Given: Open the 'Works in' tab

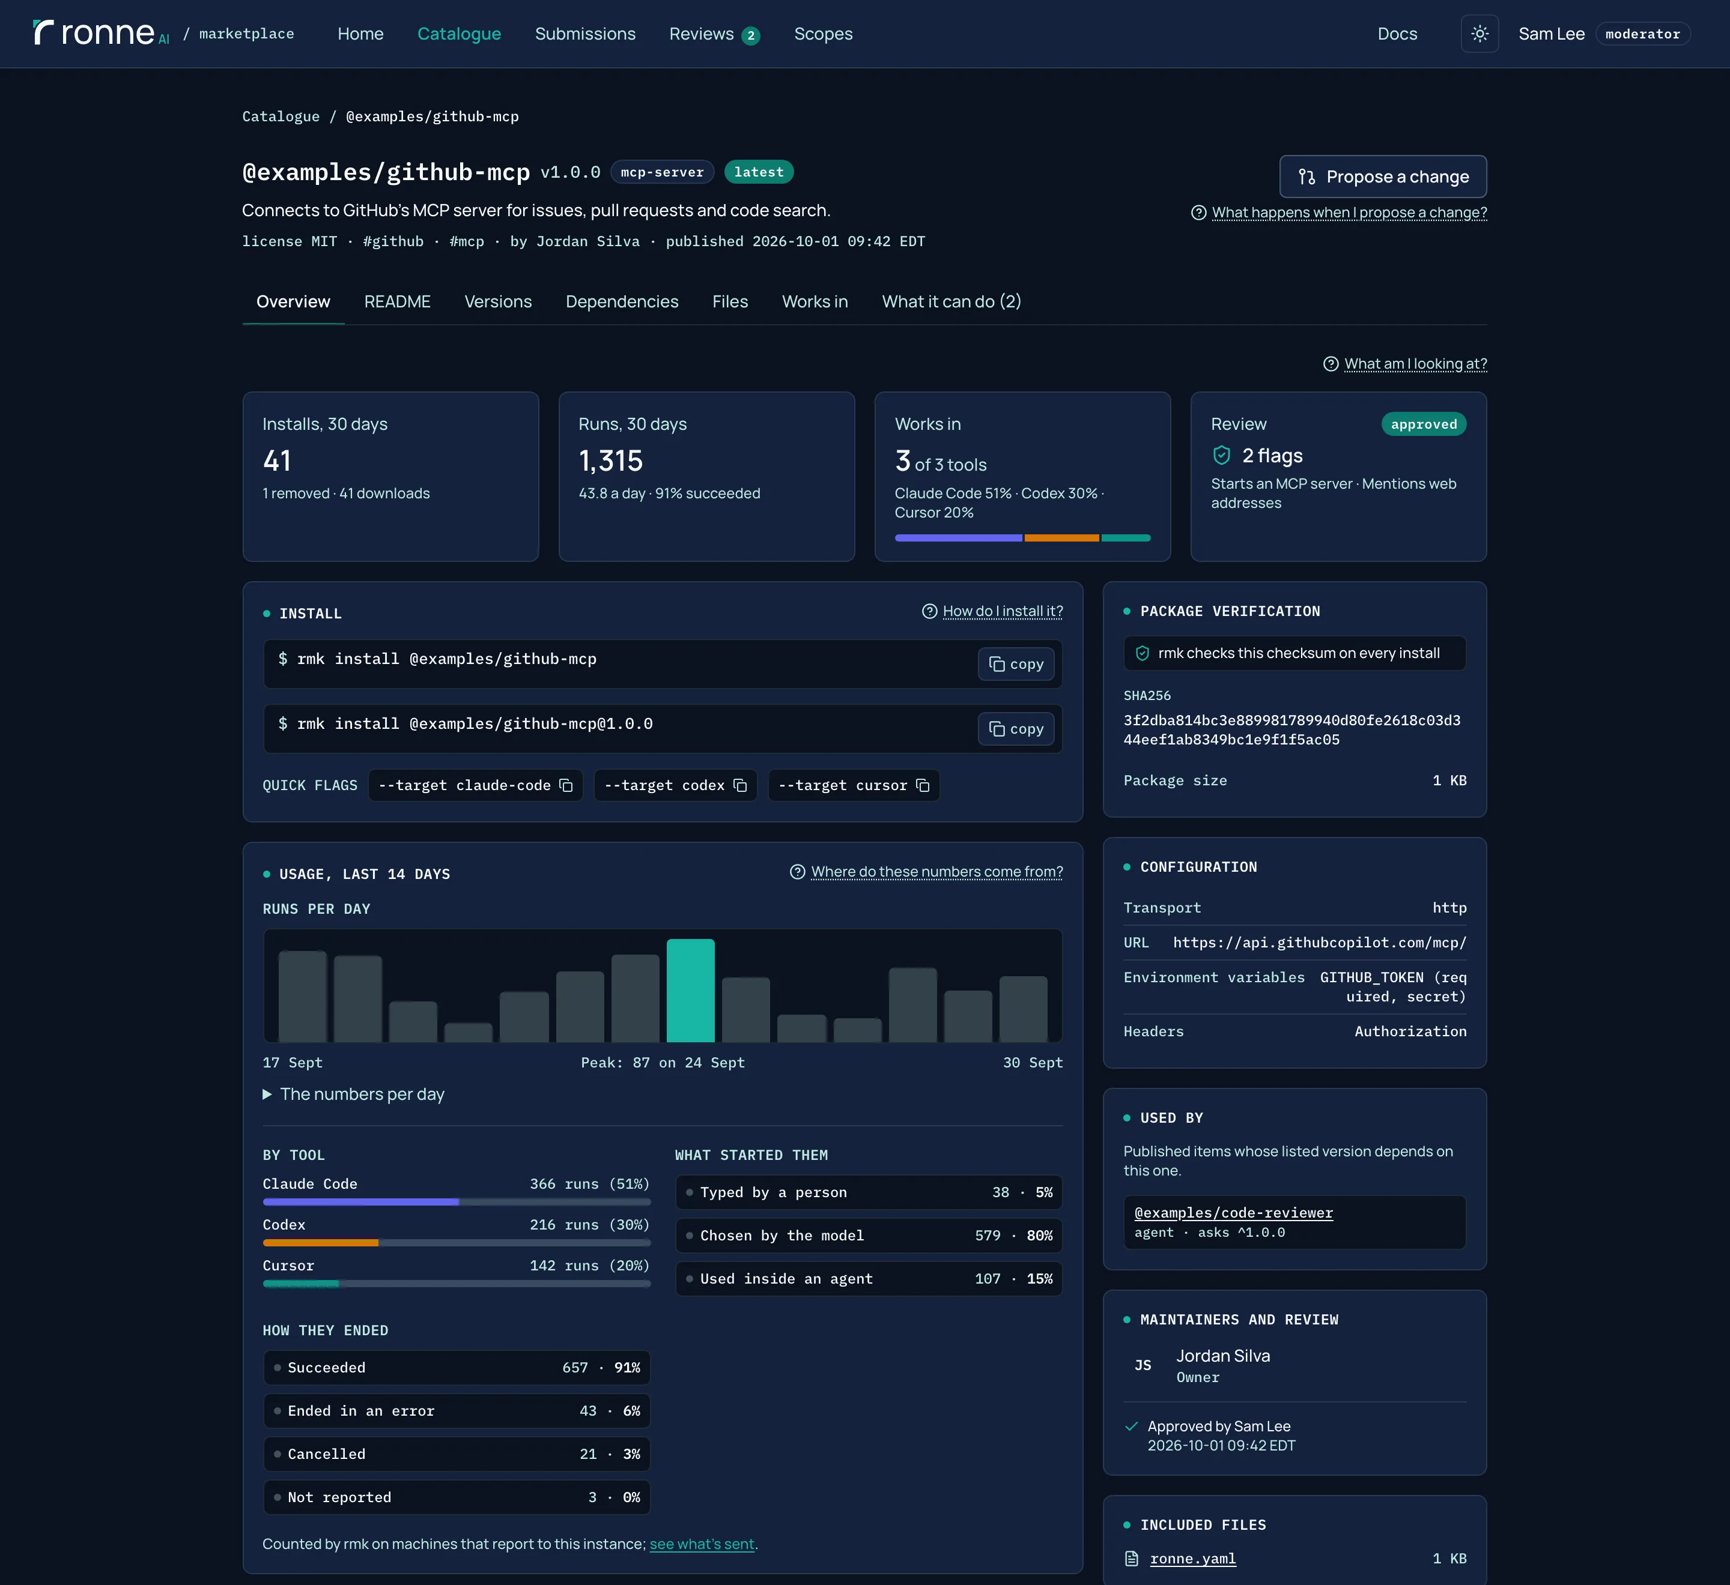Looking at the screenshot, I should click(x=815, y=302).
